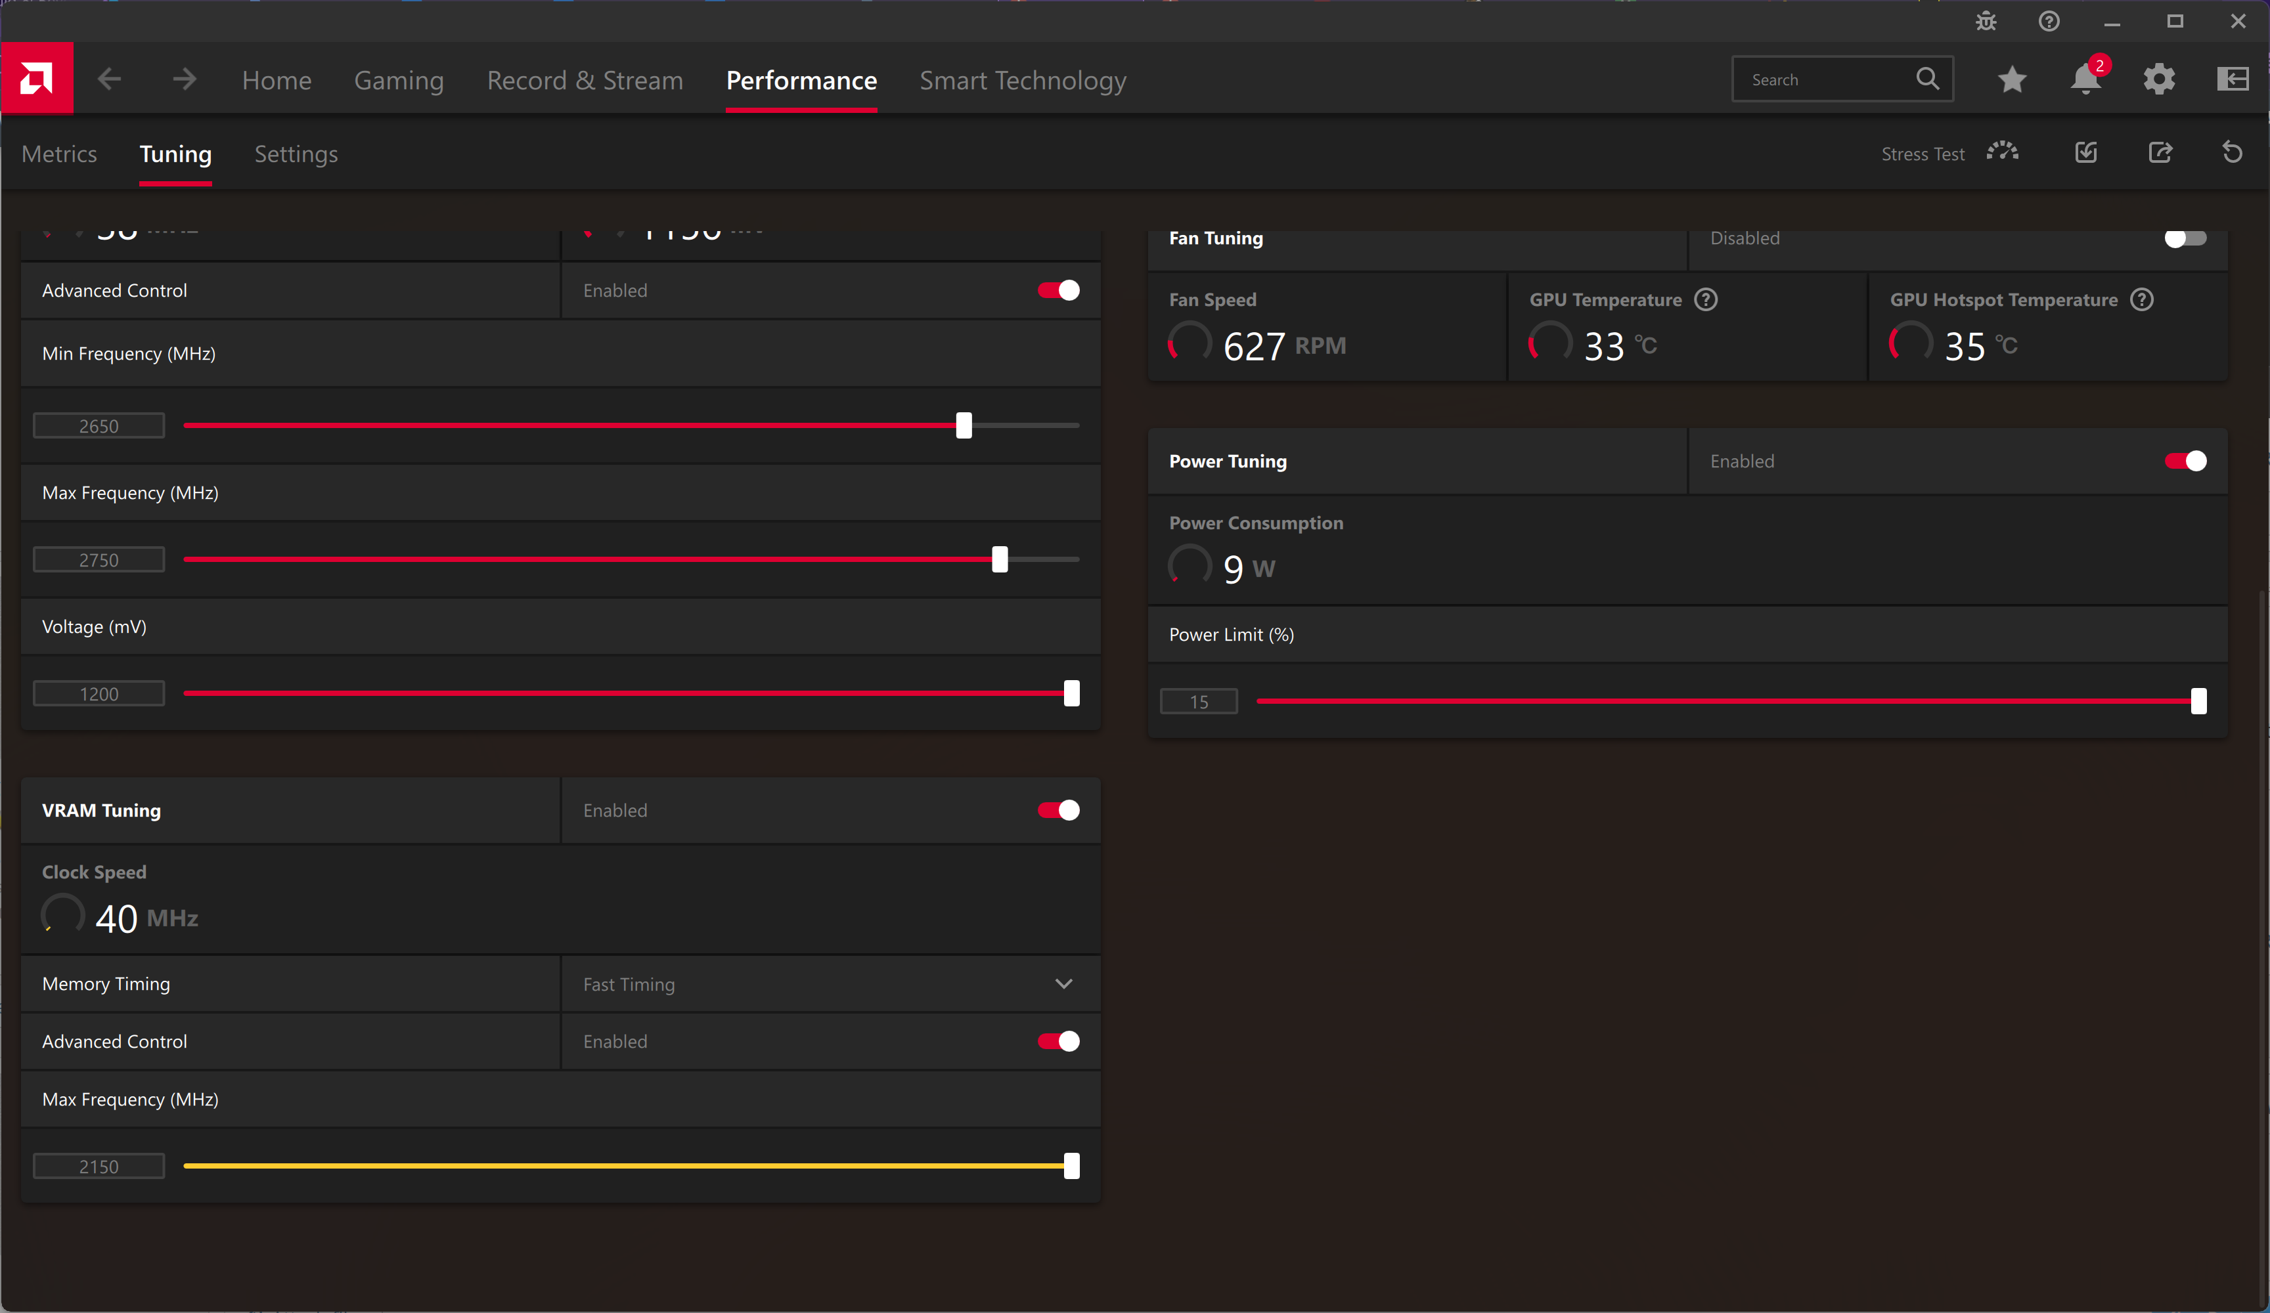This screenshot has width=2270, height=1313.
Task: Click the GPU Max Frequency slider handle
Action: 1000,559
